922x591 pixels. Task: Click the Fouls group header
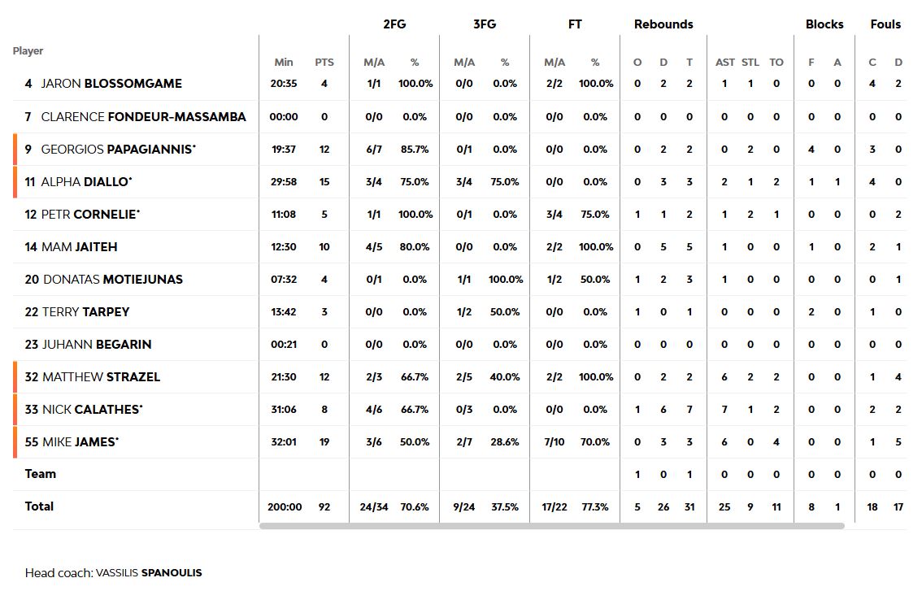click(885, 24)
